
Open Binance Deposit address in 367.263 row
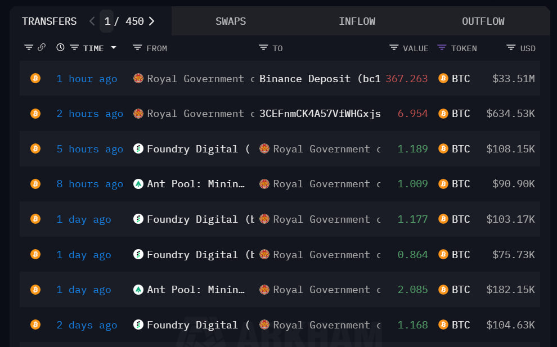tap(320, 79)
